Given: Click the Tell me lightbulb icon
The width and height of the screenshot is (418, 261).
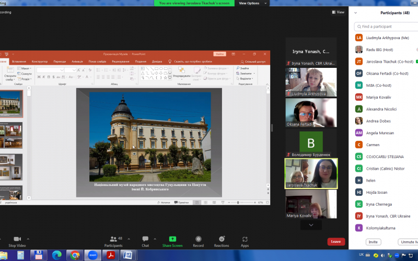Looking at the screenshot, I should (x=170, y=62).
